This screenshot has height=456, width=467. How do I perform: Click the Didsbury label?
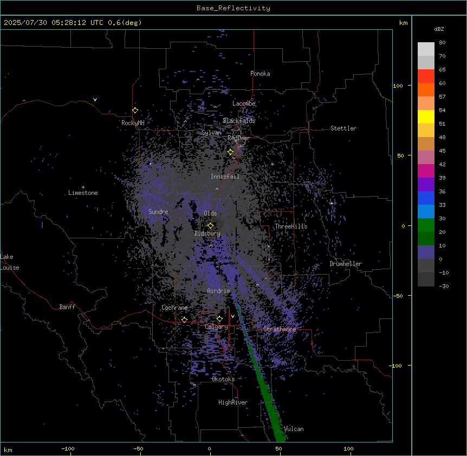click(207, 233)
